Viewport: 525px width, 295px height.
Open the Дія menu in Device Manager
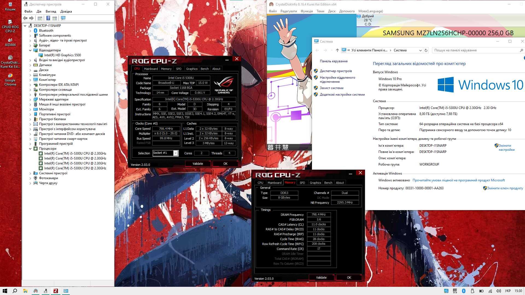[x=39, y=11]
